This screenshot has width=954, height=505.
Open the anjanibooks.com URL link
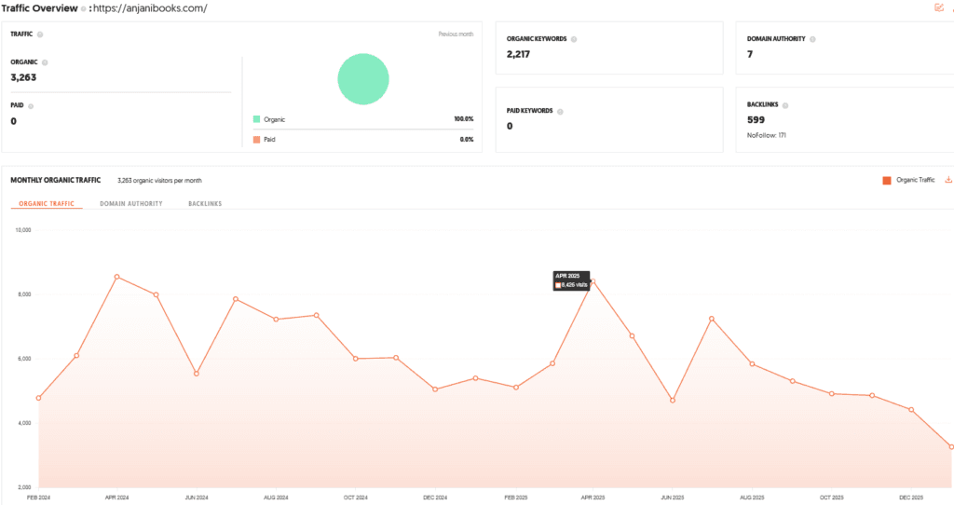click(x=149, y=9)
